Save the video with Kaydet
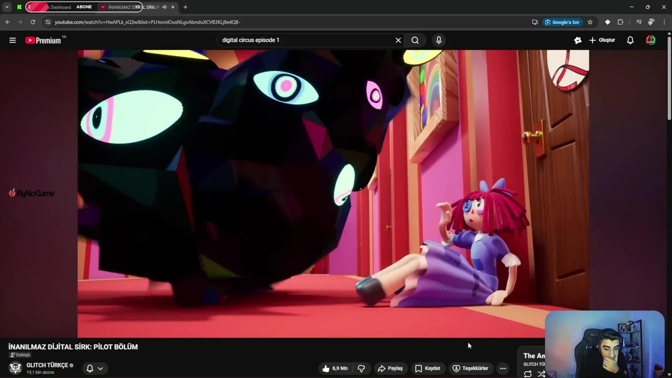This screenshot has width=672, height=378. tap(428, 368)
